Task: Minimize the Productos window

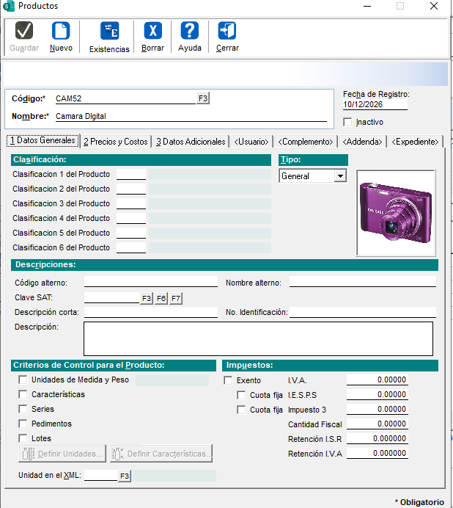Action: [x=367, y=6]
